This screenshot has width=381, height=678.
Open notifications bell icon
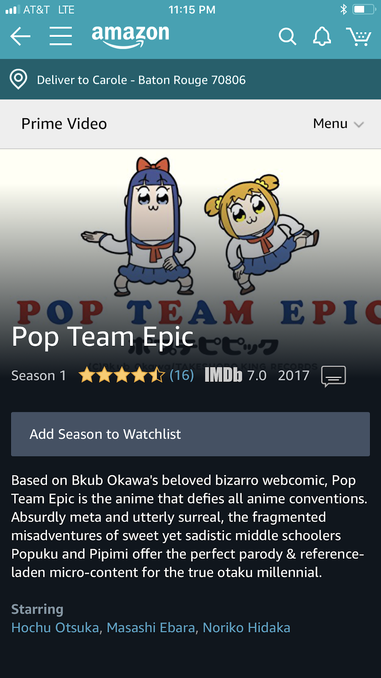[322, 36]
